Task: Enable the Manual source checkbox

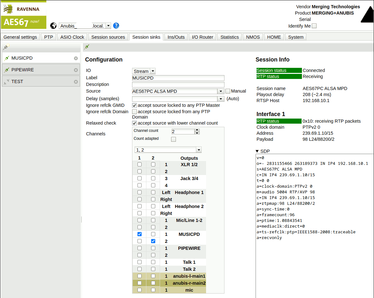Action: point(228,91)
